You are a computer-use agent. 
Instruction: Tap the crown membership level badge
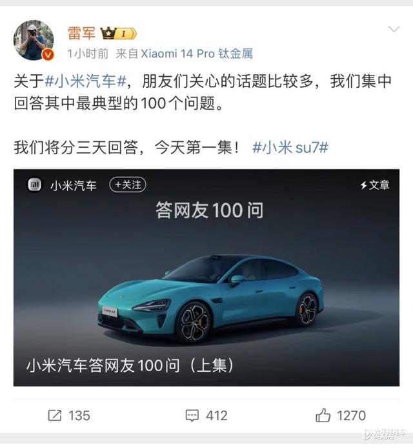[118, 34]
